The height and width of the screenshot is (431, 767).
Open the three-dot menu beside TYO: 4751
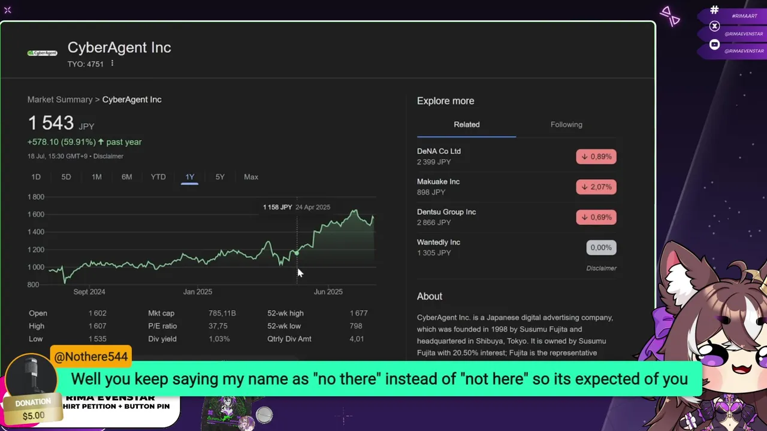point(112,63)
